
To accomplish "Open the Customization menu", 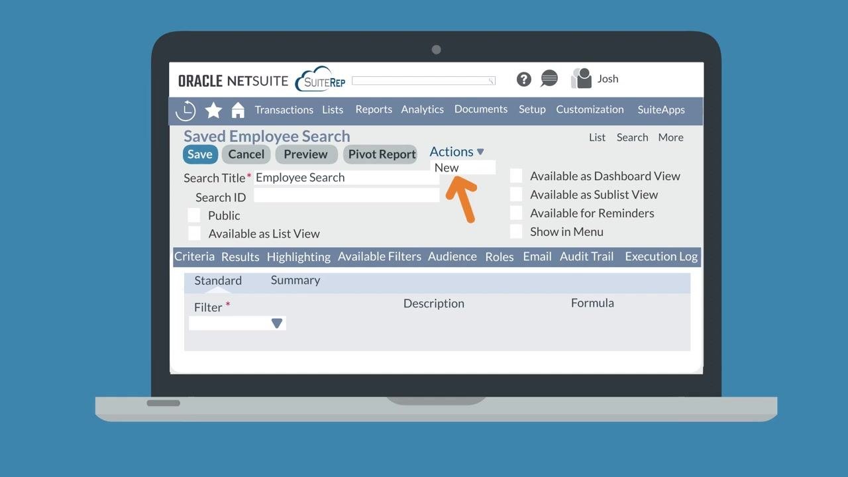I will point(590,109).
